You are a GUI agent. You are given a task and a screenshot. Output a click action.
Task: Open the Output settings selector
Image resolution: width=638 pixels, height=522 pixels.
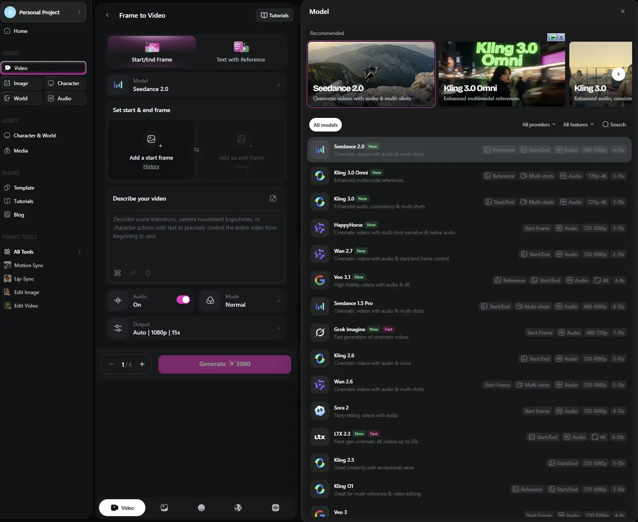pos(197,328)
